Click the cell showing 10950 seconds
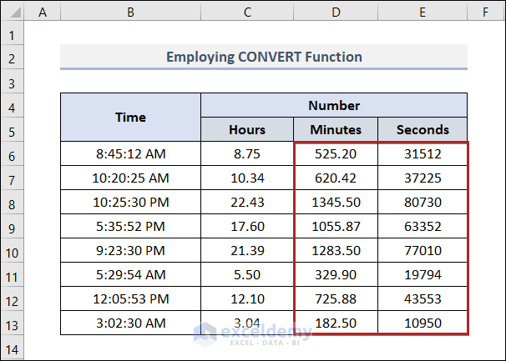 pos(423,323)
